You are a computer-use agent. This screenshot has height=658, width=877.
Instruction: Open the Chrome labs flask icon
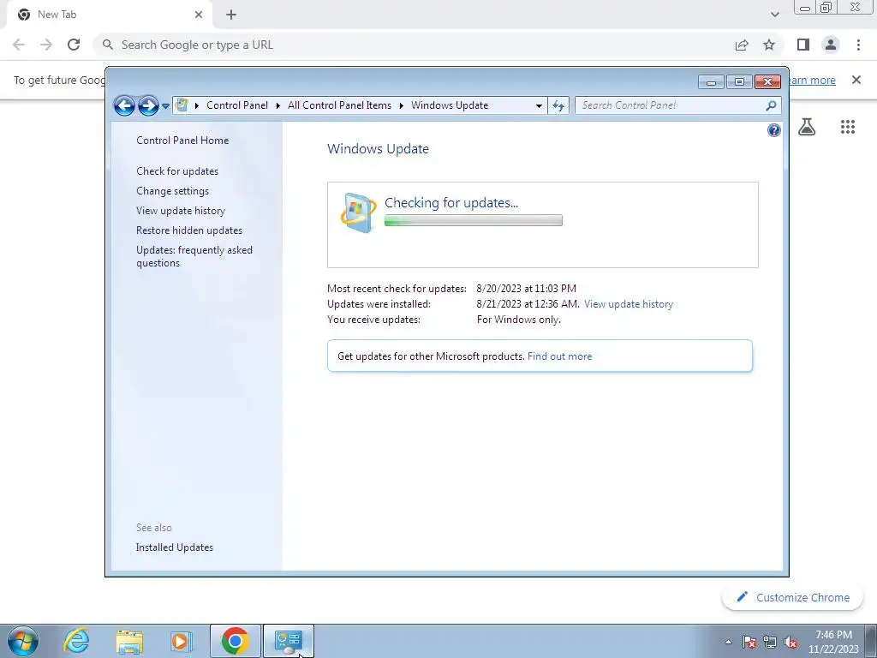pyautogui.click(x=807, y=127)
